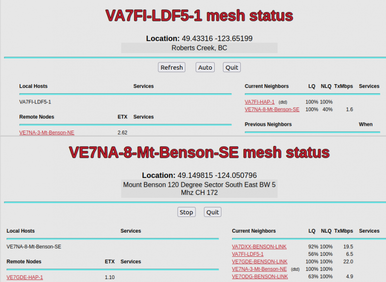Image resolution: width=386 pixels, height=282 pixels.
Task: Click Quit next to the Stop button
Action: (212, 212)
